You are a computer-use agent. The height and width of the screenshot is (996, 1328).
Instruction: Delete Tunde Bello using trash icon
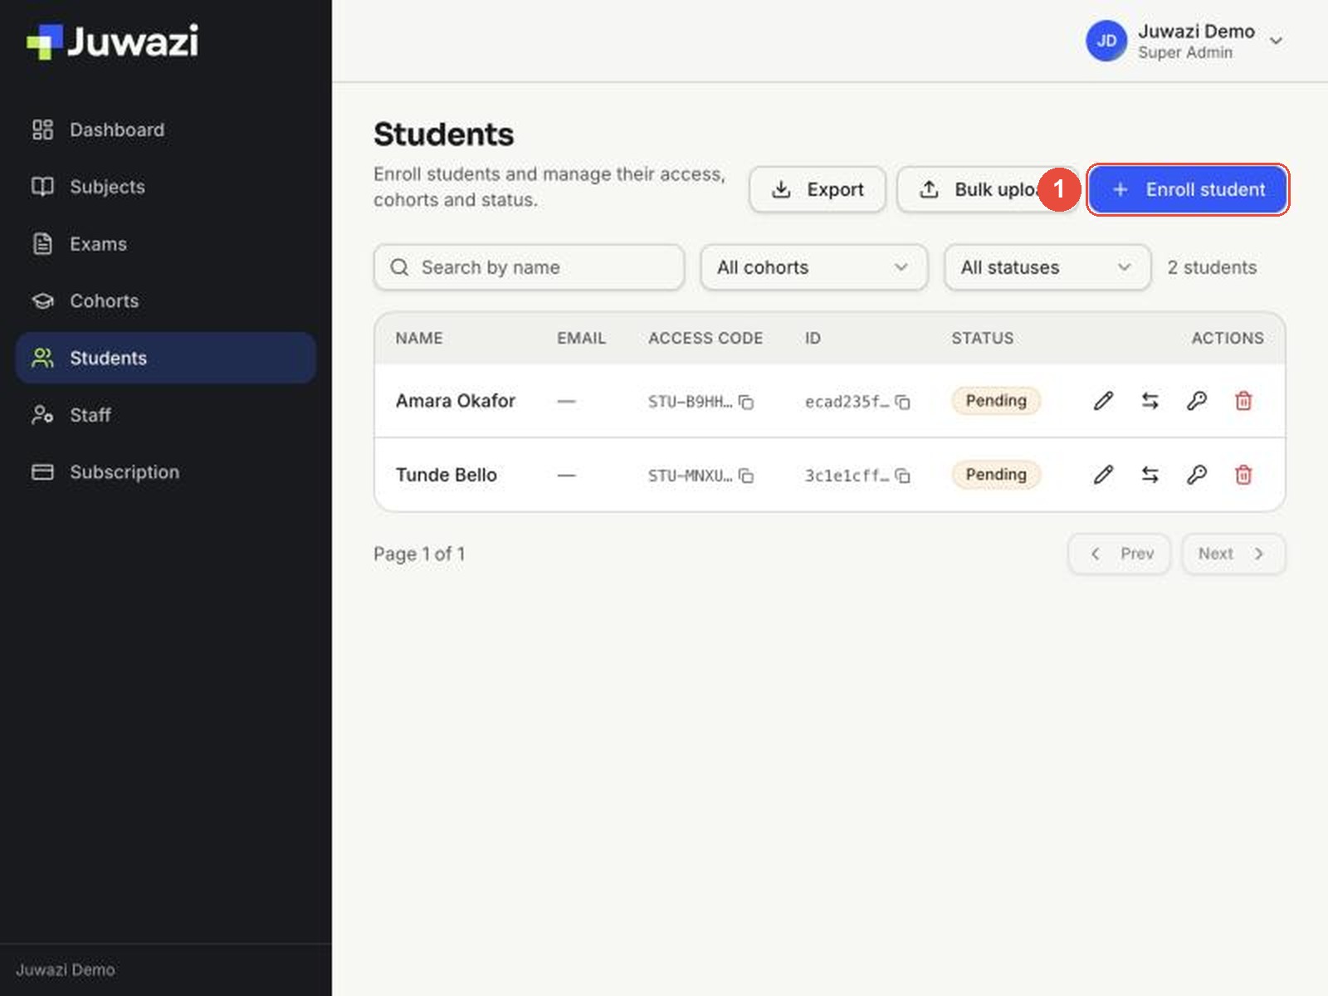coord(1243,475)
